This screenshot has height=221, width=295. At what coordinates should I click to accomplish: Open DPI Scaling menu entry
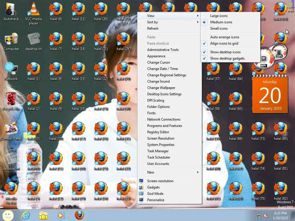[x=169, y=100]
